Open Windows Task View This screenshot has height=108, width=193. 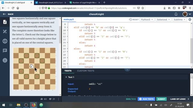(x=11, y=105)
